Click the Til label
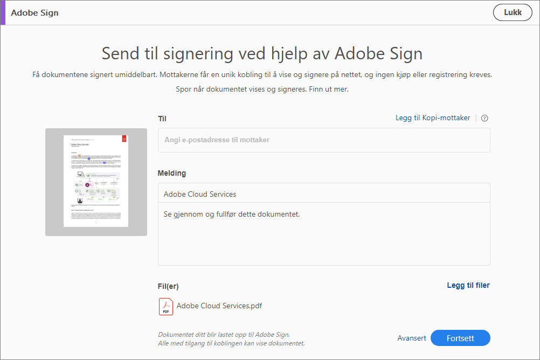540x360 pixels. (162, 119)
